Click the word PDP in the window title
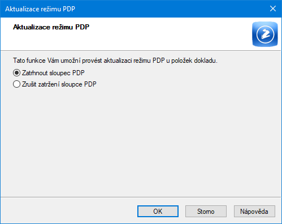Image resolution: width=282 pixels, height=224 pixels. click(x=69, y=9)
